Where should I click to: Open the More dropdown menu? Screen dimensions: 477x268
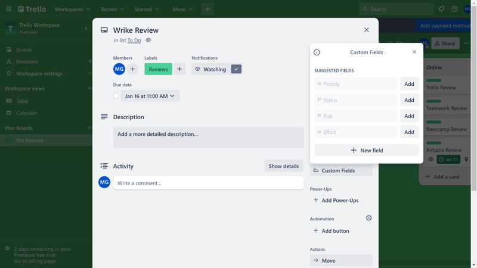tap(182, 9)
